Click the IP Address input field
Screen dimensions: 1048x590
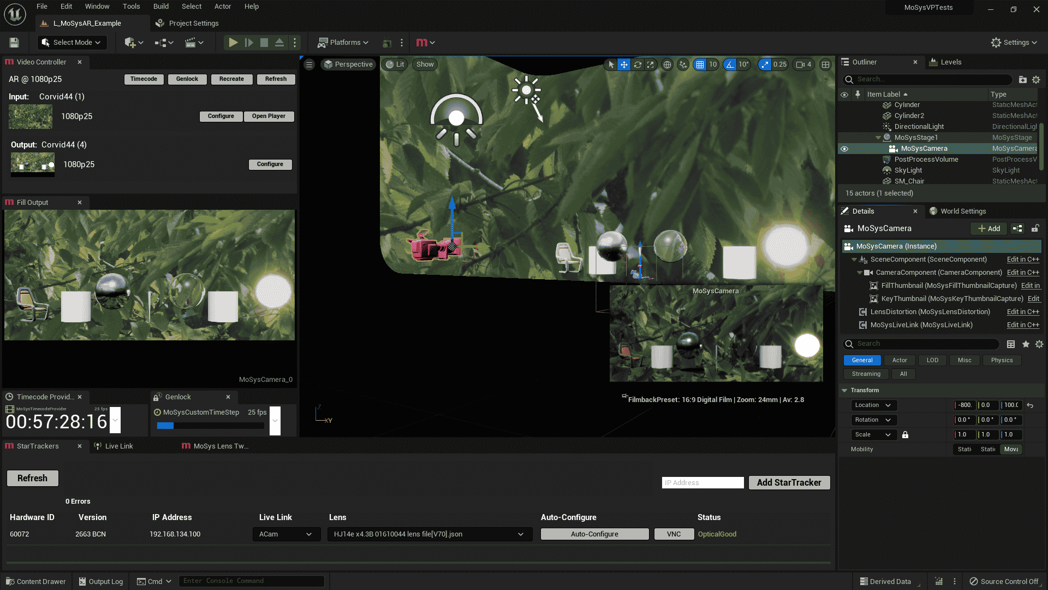coord(703,483)
